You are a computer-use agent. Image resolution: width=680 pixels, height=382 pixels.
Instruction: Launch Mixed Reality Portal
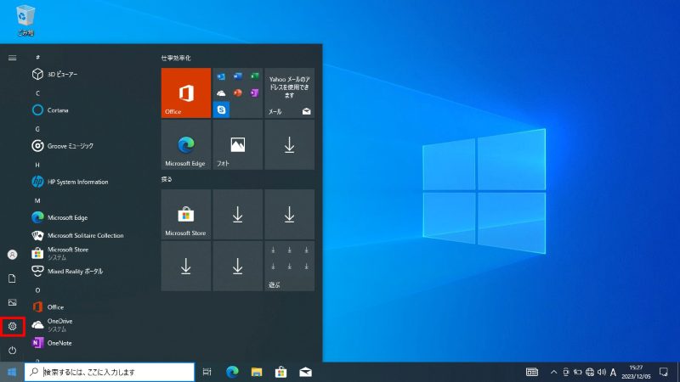(91, 271)
